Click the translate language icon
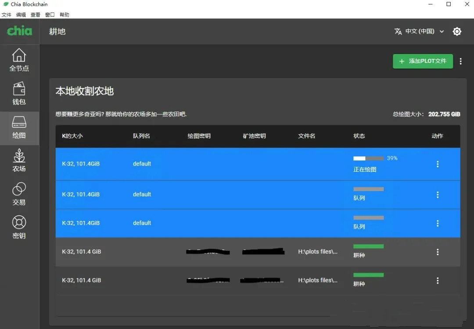The height and width of the screenshot is (329, 474). pyautogui.click(x=398, y=32)
